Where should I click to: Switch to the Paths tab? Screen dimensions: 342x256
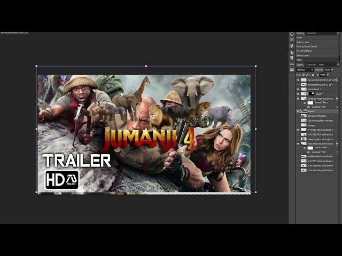[x=322, y=65]
